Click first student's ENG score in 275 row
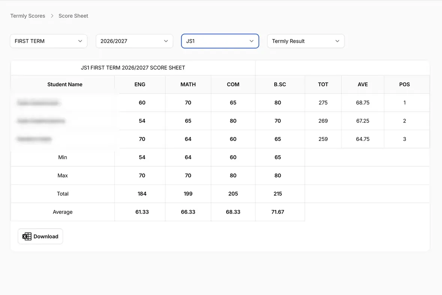The height and width of the screenshot is (295, 442). tap(142, 103)
